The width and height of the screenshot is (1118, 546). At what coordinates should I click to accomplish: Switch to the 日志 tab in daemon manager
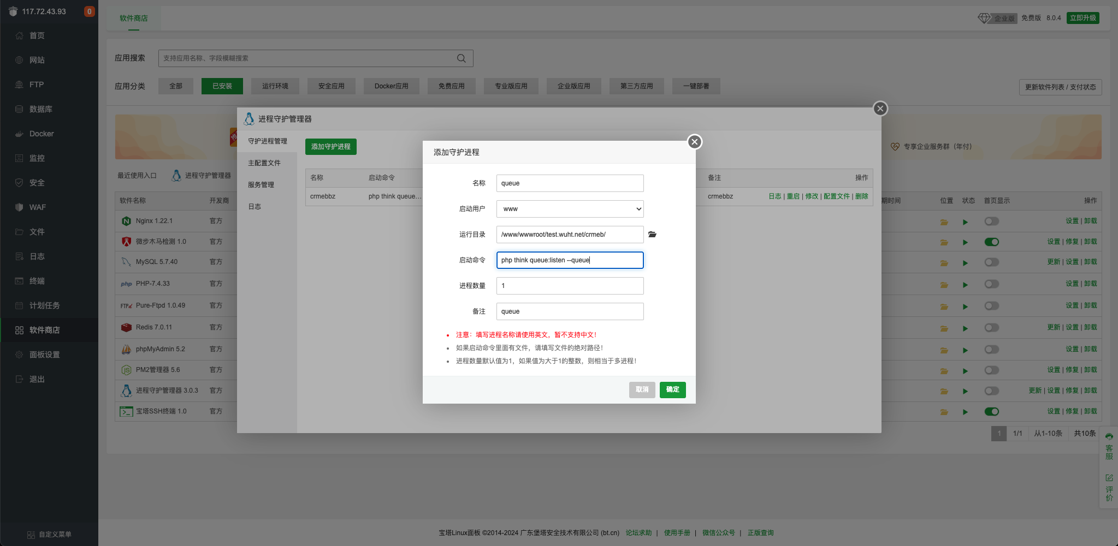[x=267, y=207]
